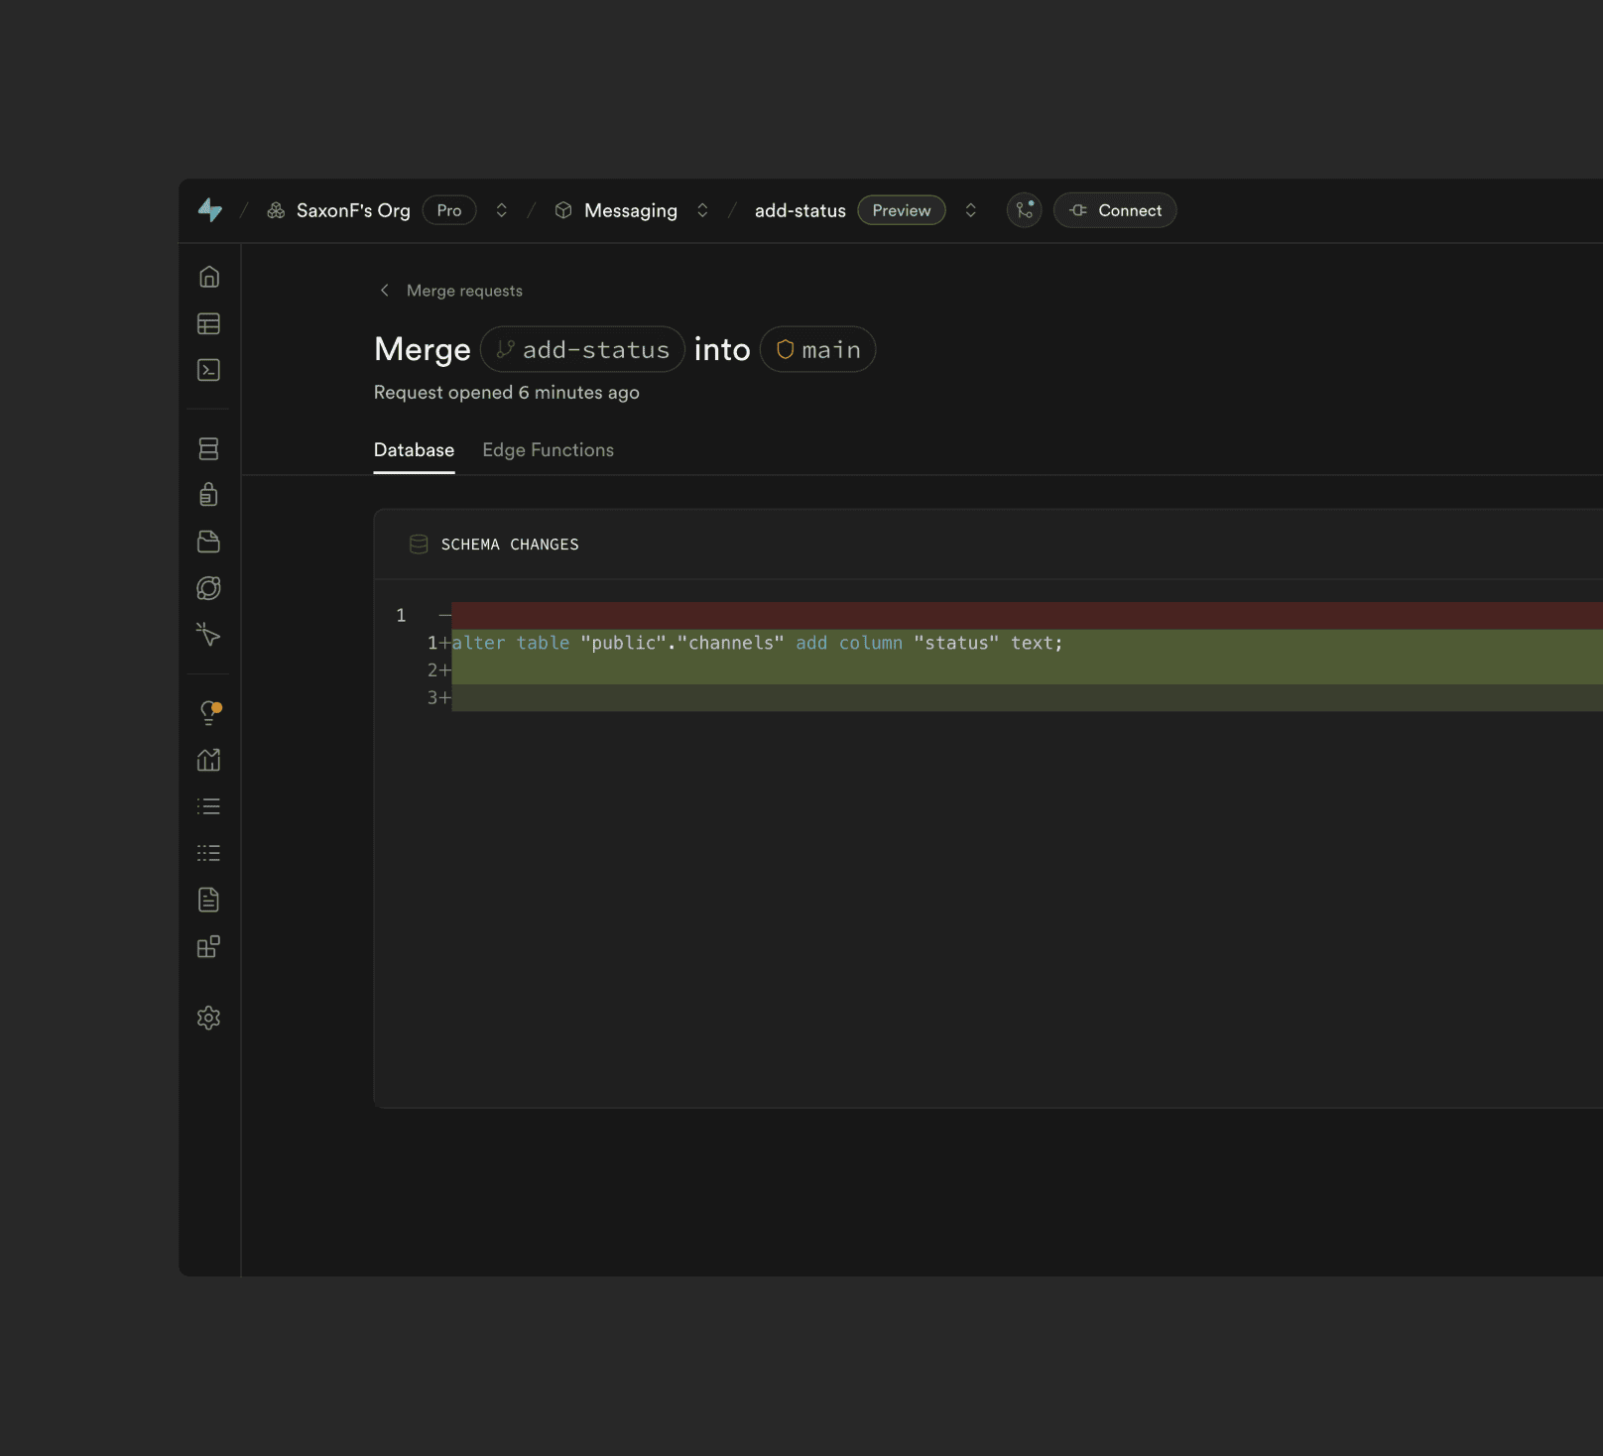The height and width of the screenshot is (1456, 1603).
Task: Click the main branch pill in title
Action: pyautogui.click(x=817, y=349)
